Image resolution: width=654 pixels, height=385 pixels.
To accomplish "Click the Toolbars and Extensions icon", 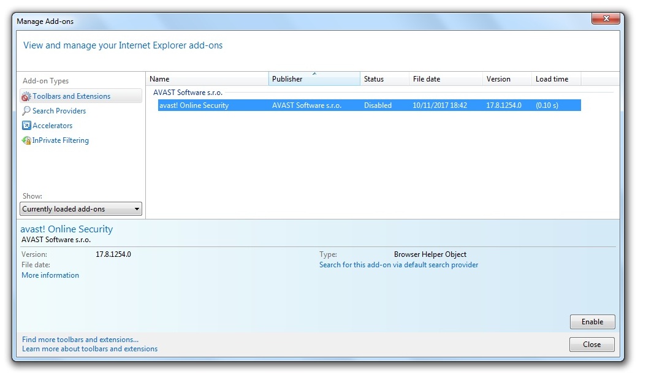I will tap(26, 96).
